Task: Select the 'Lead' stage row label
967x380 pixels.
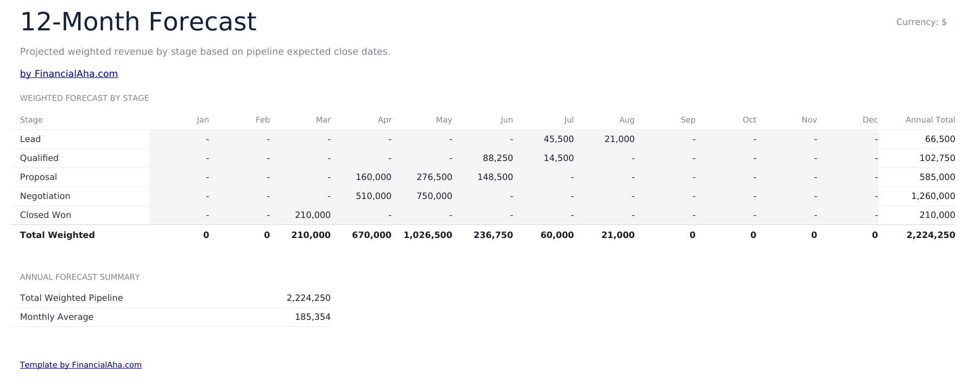Action: pyautogui.click(x=30, y=139)
